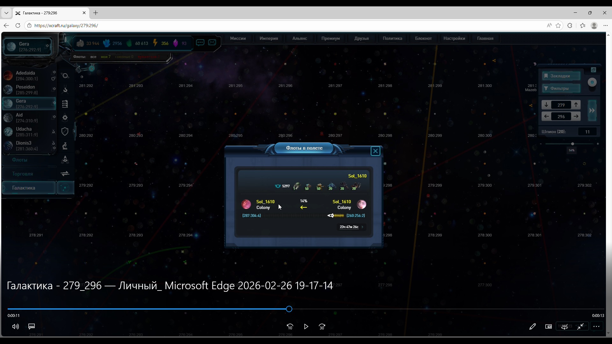612x344 pixels.
Task: Click the envelope messages icon
Action: [212, 42]
